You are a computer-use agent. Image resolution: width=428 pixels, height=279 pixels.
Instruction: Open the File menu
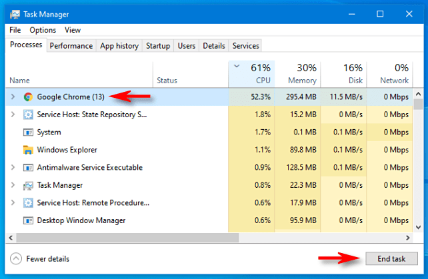pos(15,30)
